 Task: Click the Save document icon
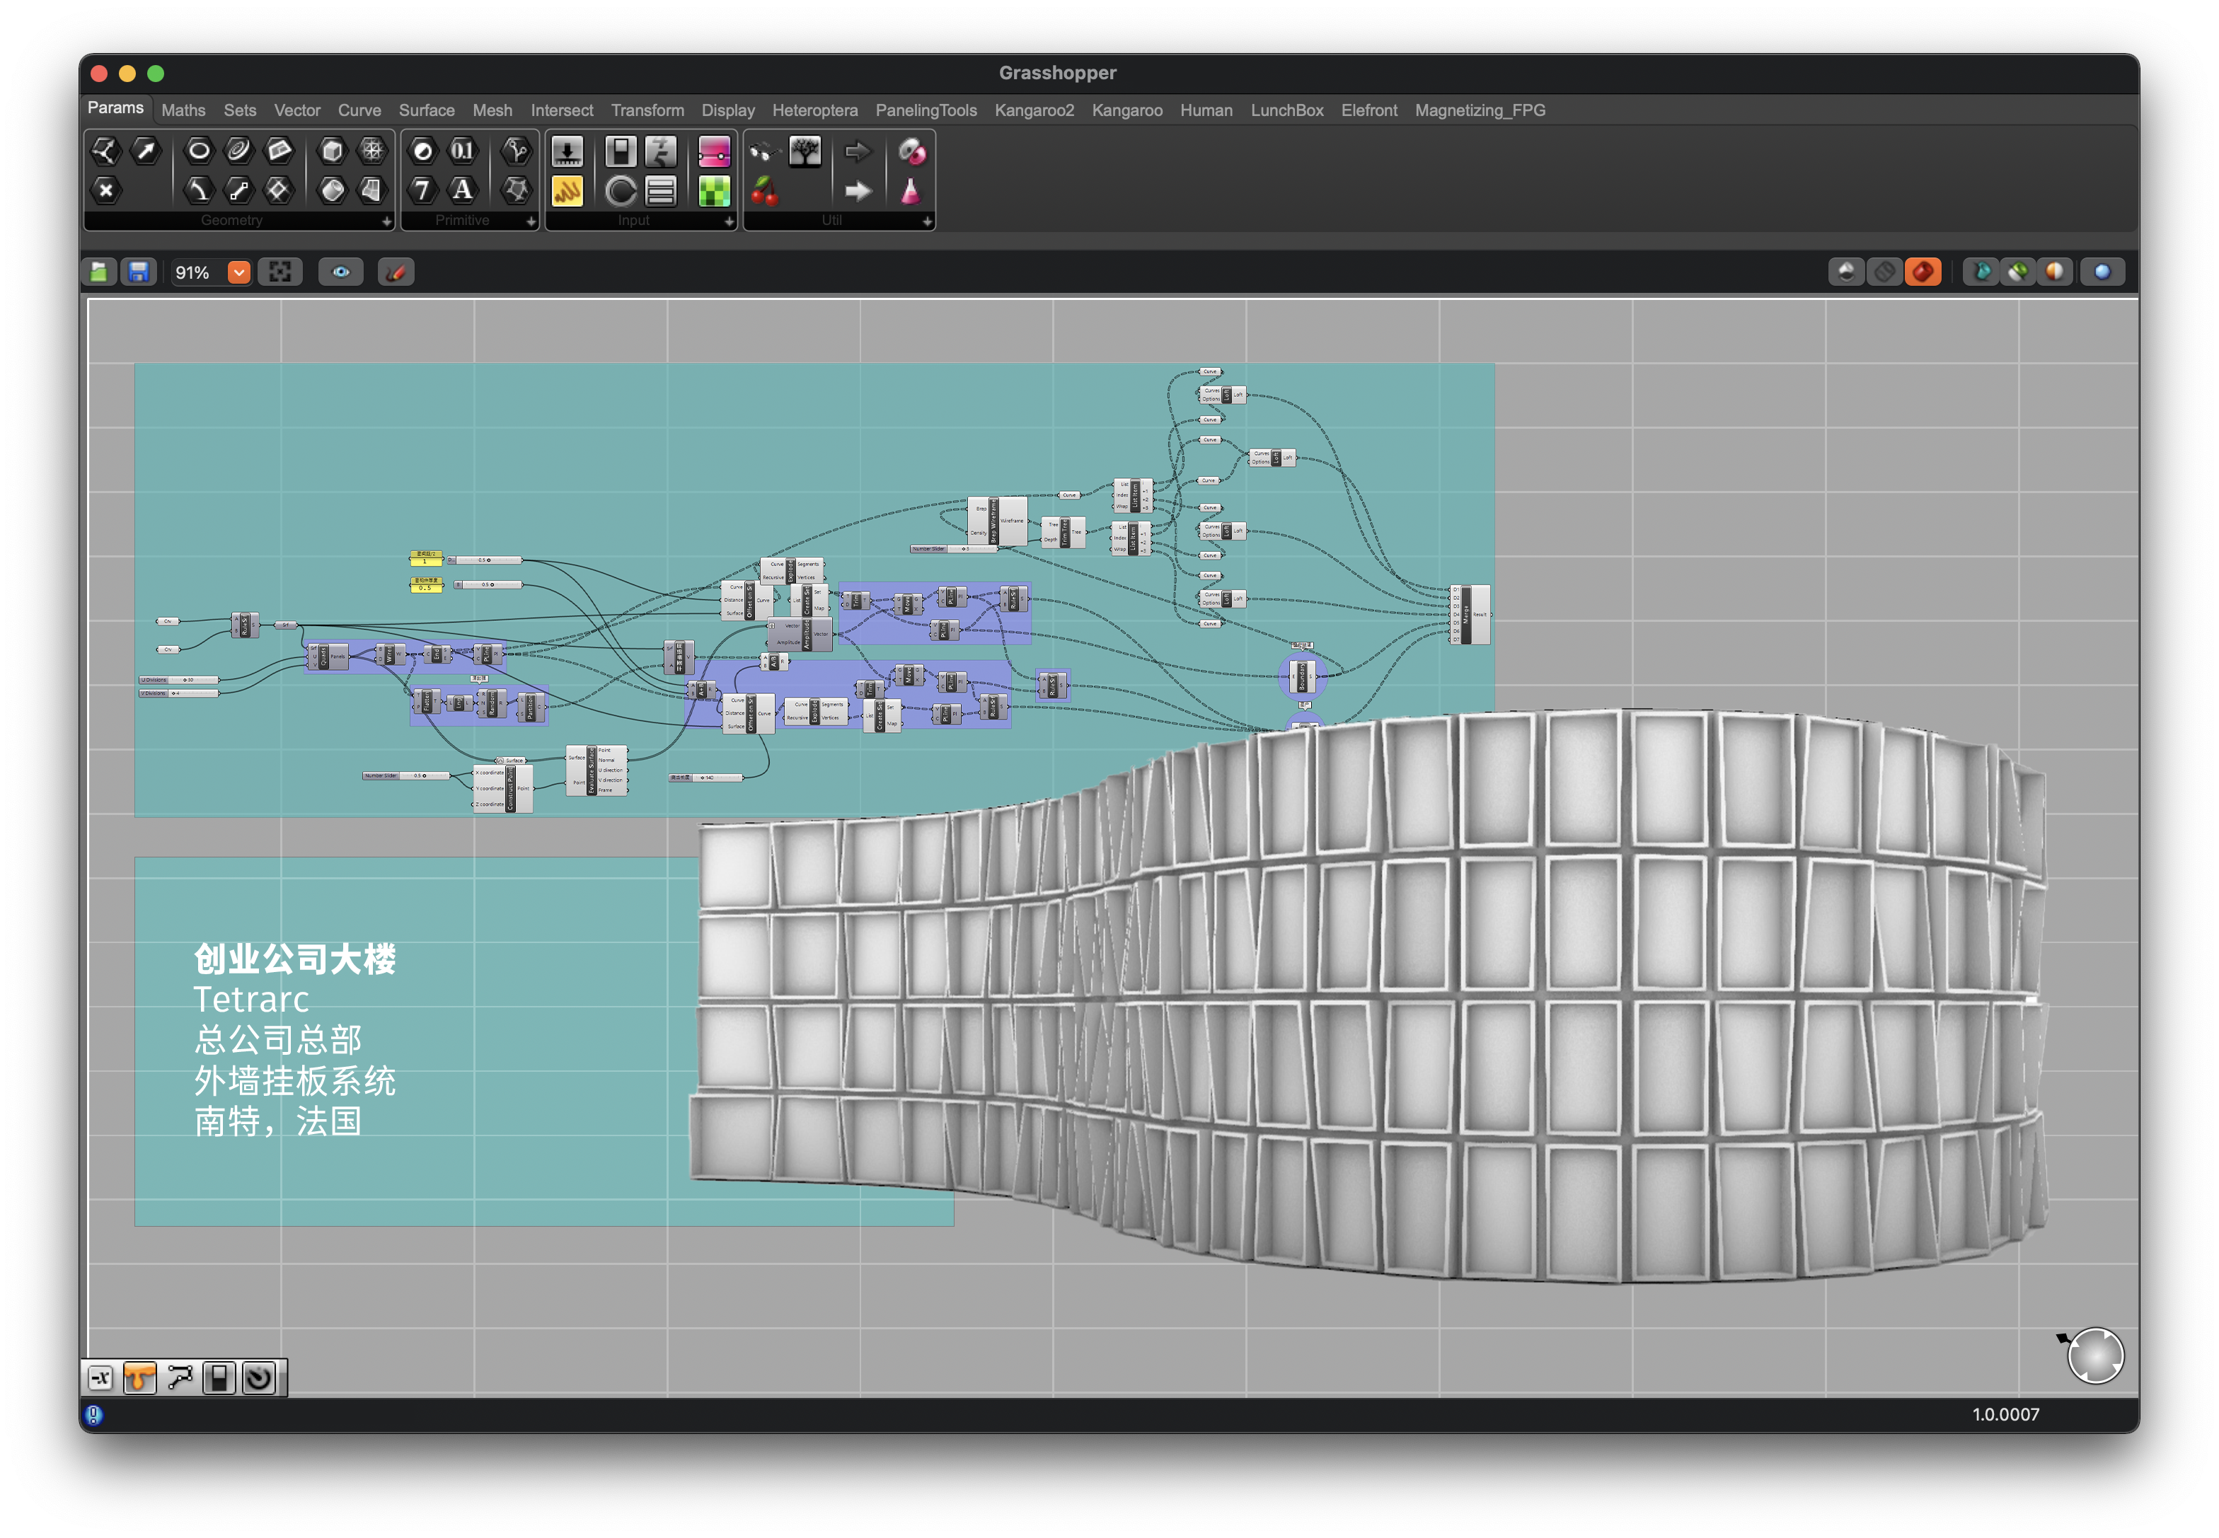tap(138, 272)
